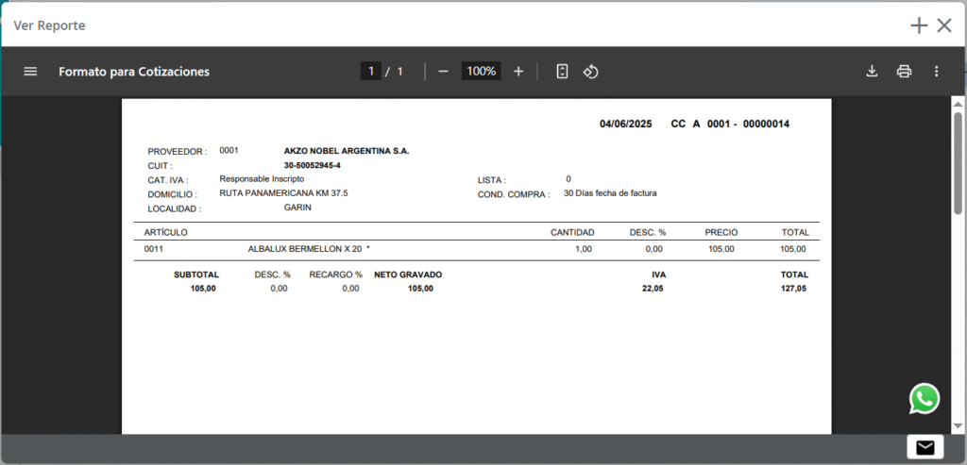The image size is (967, 465).
Task: Click the 'NETO GRAVADO' label
Action: pyautogui.click(x=408, y=274)
